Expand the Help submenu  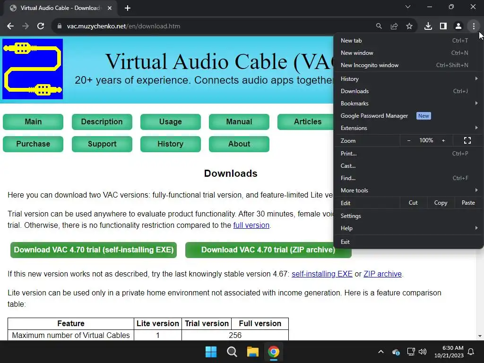pos(408,228)
